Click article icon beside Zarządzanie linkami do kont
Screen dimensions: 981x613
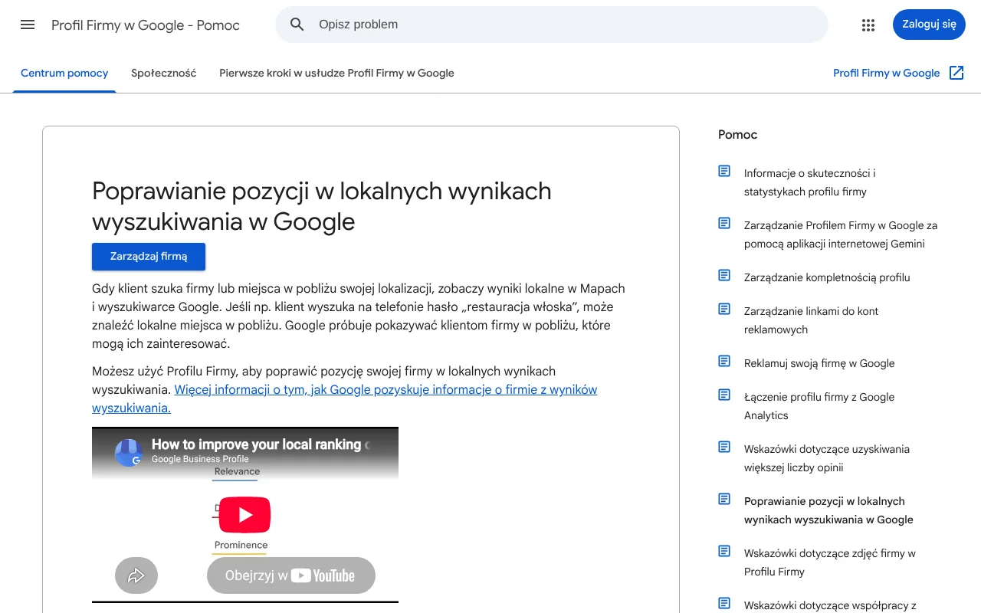click(724, 309)
